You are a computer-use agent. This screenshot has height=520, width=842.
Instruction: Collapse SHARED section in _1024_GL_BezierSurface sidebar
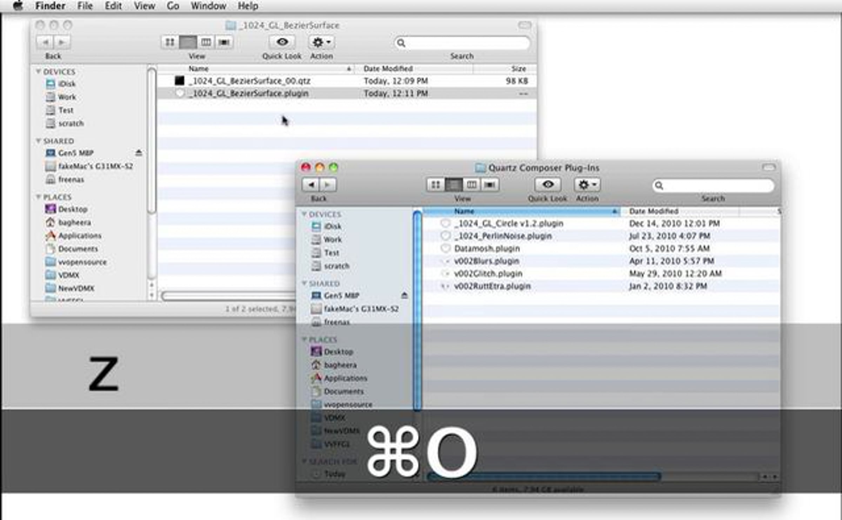[38, 141]
